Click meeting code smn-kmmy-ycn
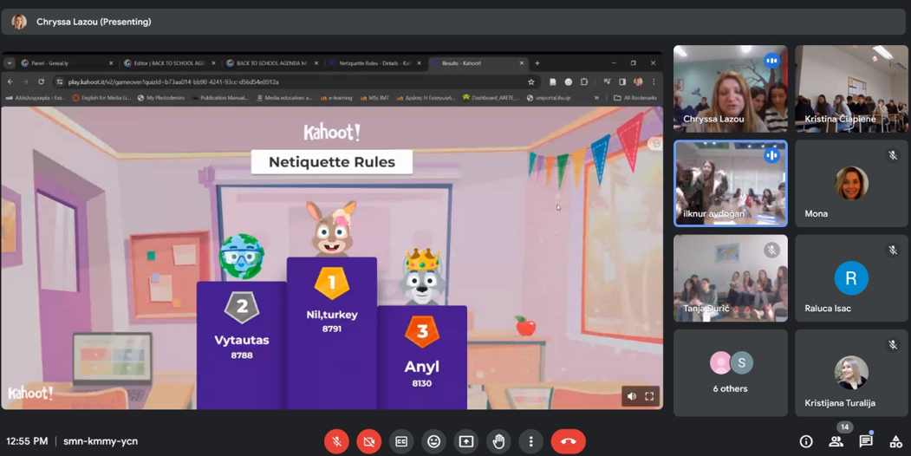The width and height of the screenshot is (911, 456). click(101, 441)
